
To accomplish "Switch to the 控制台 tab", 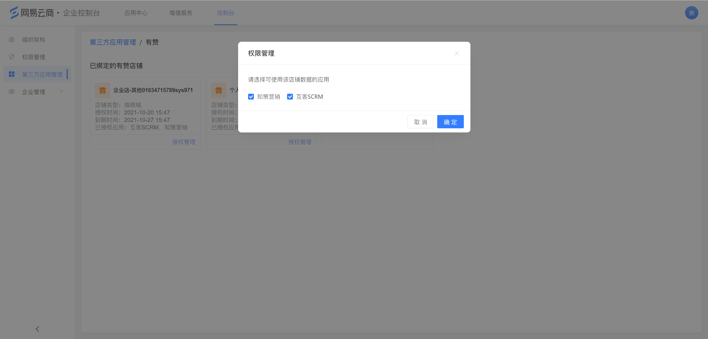I will [226, 13].
